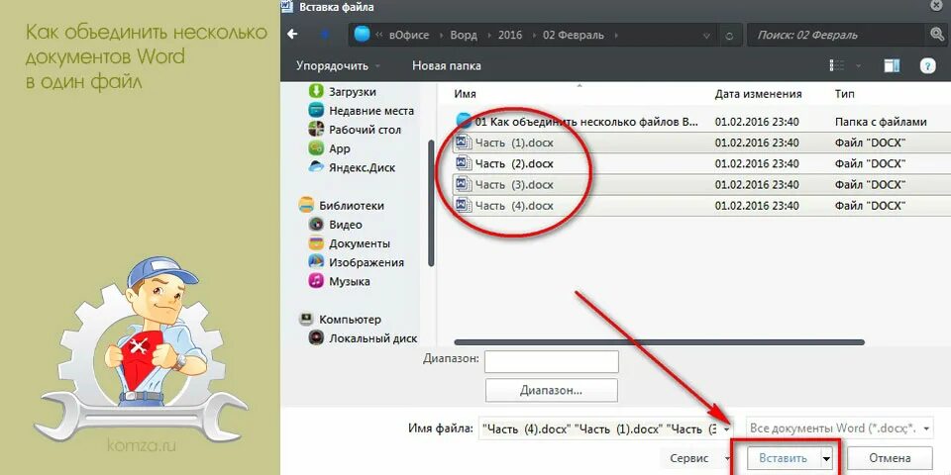Click the вОфисе breadcrumb segment
Viewport: 951px width, 475px height.
408,36
